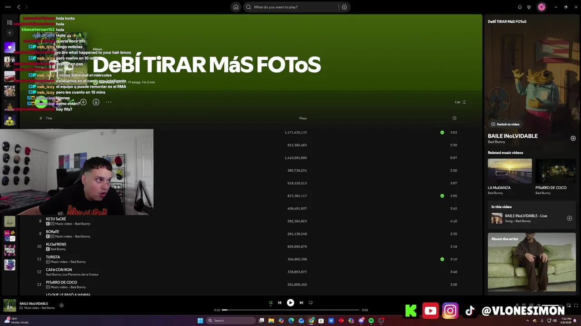
Task: Click duration 6:07
Action: click(453, 158)
